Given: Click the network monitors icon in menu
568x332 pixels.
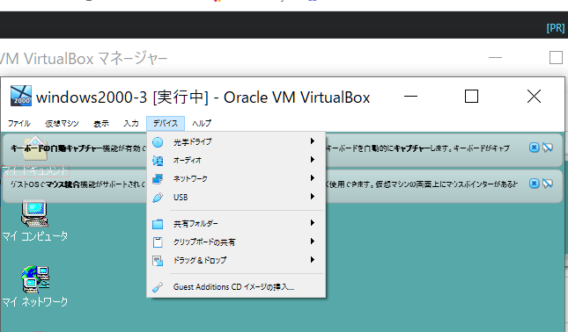Looking at the screenshot, I should click(x=158, y=179).
